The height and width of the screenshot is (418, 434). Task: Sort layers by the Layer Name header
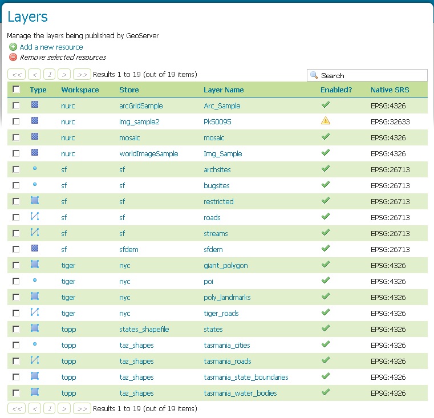(x=224, y=90)
